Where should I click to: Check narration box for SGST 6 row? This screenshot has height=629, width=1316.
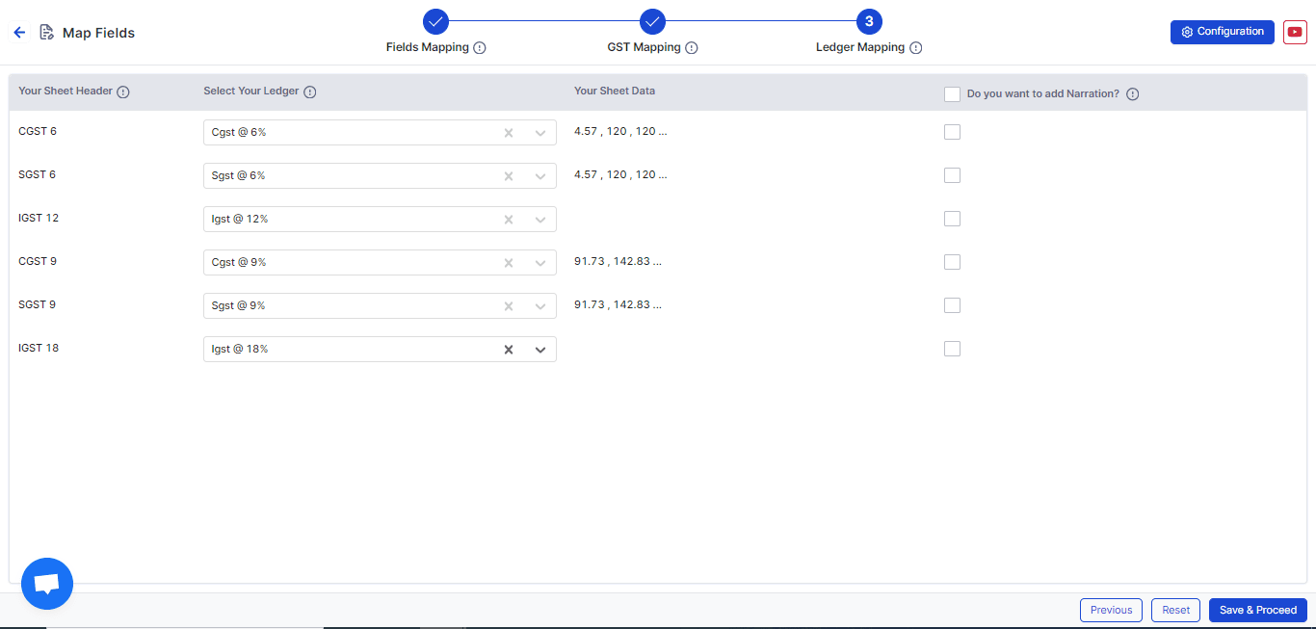(953, 175)
